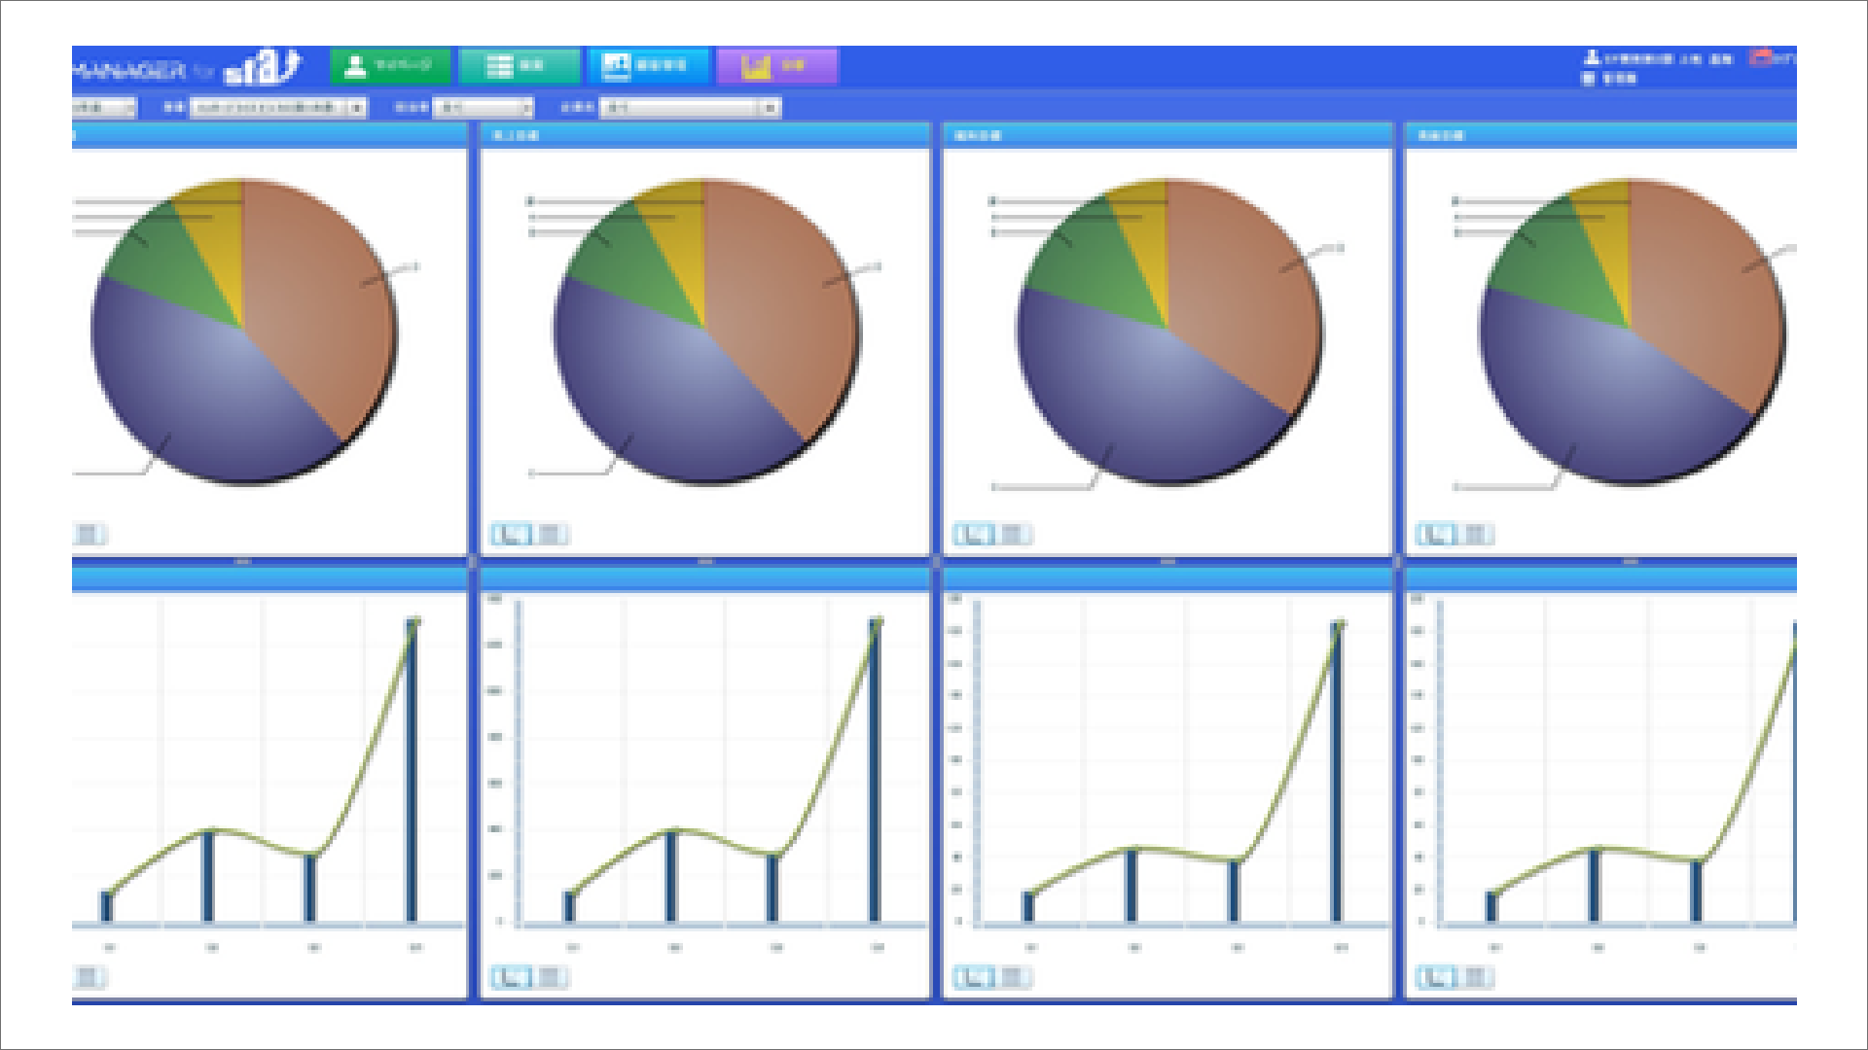This screenshot has height=1050, width=1868.
Task: Click the shortest bar in second bar graph
Action: 570,906
